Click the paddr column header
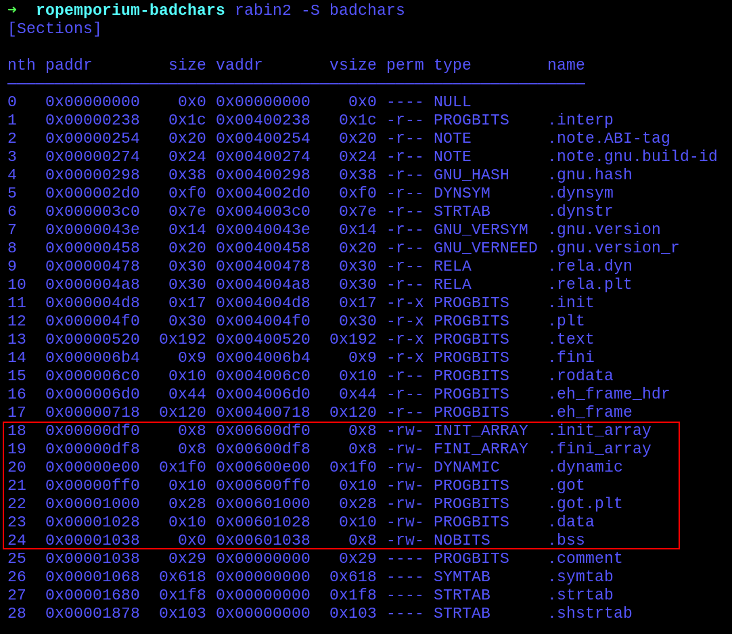Image resolution: width=732 pixels, height=634 pixels. tap(68, 66)
